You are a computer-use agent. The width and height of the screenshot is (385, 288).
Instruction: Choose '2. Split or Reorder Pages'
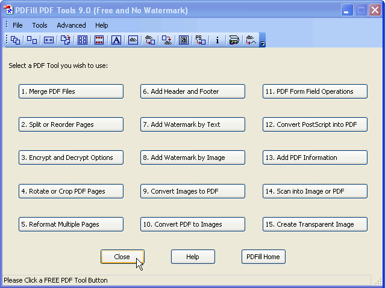point(71,124)
